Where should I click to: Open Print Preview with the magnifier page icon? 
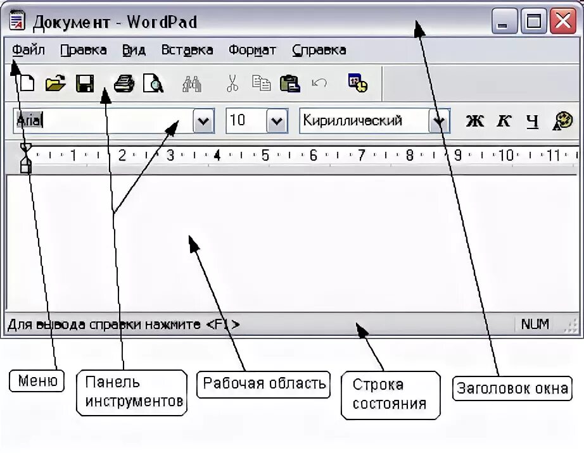[x=153, y=83]
